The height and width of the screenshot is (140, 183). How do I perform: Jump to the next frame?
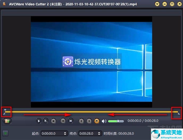click(x=70, y=121)
